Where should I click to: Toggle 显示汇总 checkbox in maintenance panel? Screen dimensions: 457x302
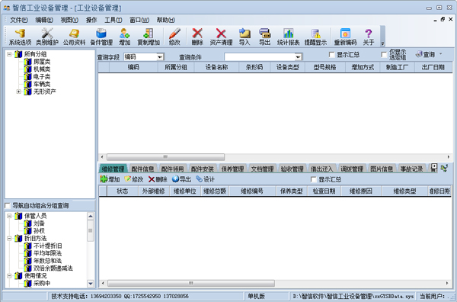[x=314, y=179]
